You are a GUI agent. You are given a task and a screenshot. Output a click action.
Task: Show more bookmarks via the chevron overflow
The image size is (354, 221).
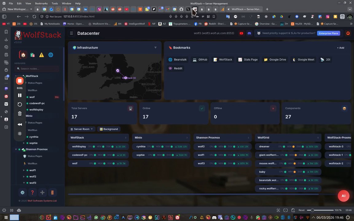351,24
